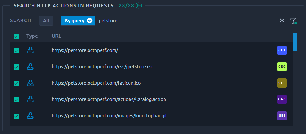Click download icon for petstore root URL row

tap(30, 50)
